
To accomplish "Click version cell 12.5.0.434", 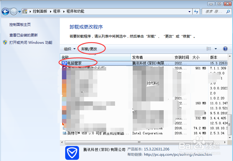I will tap(219, 123).
